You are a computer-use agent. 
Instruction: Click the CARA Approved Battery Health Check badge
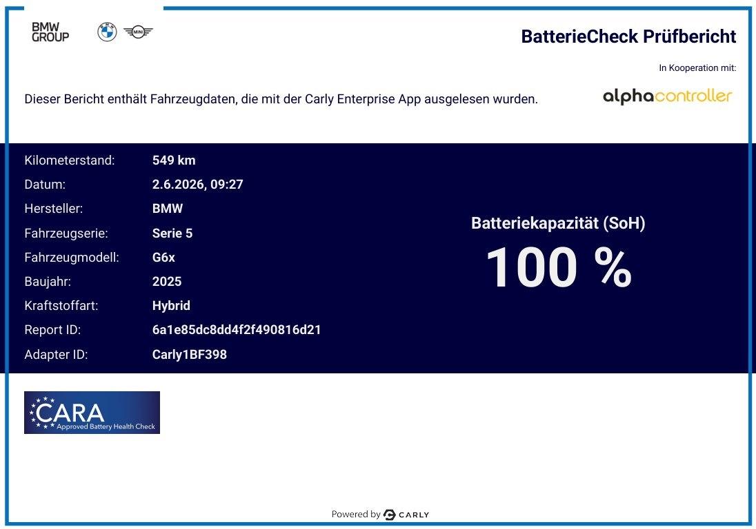pos(92,413)
